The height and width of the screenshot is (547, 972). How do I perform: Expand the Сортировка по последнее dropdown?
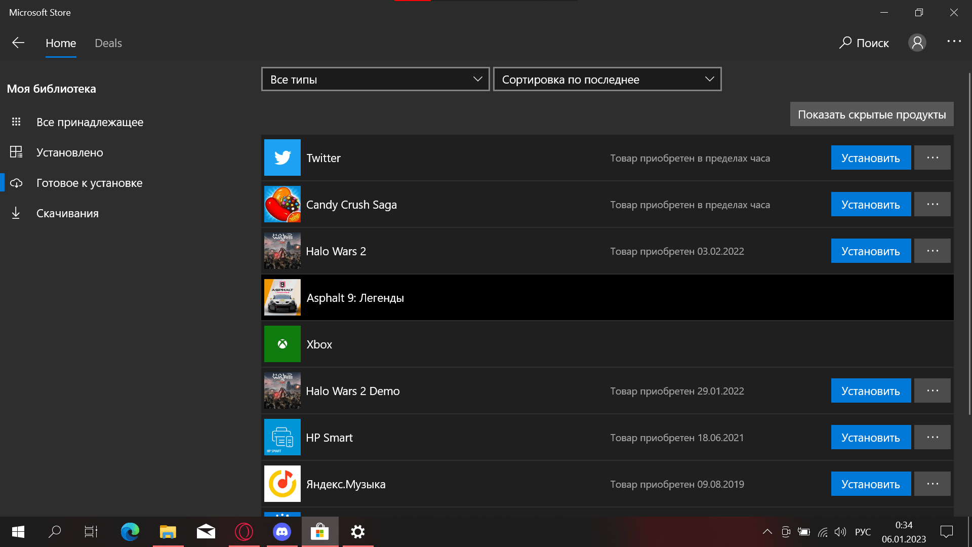pyautogui.click(x=607, y=79)
